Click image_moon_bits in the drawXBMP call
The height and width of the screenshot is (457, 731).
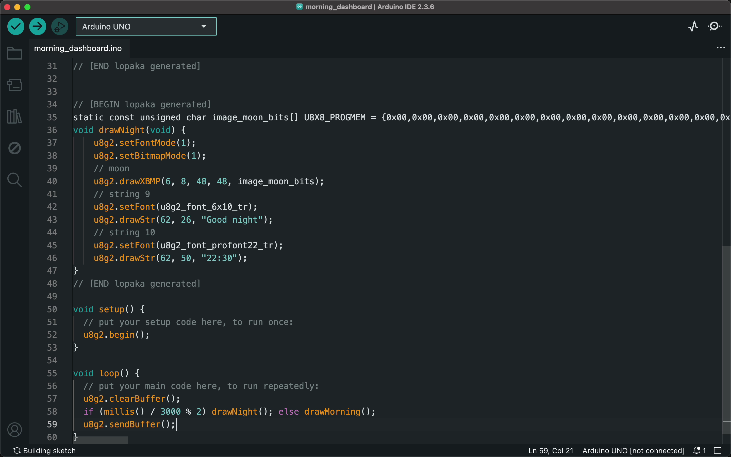tap(276, 181)
